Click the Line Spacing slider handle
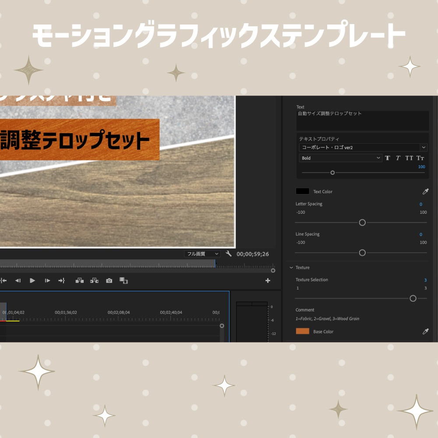This screenshot has width=438, height=438. click(362, 253)
